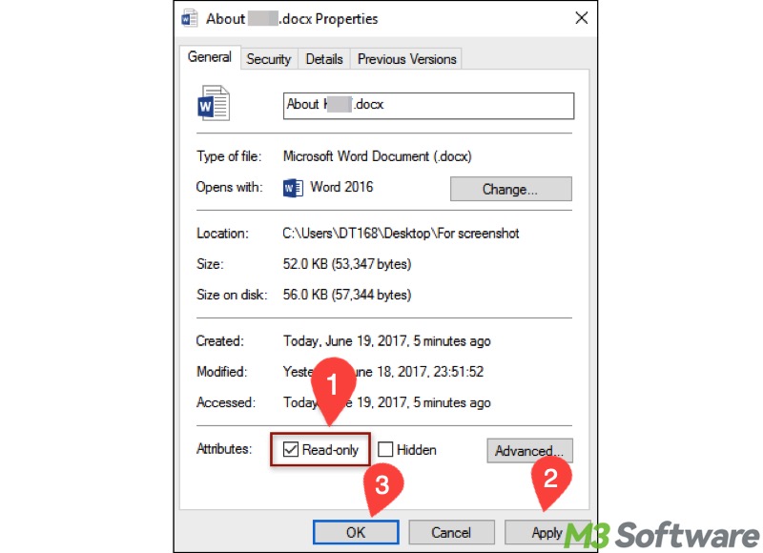Click the large Word file icon
Viewport: 763px width, 553px height.
click(214, 103)
